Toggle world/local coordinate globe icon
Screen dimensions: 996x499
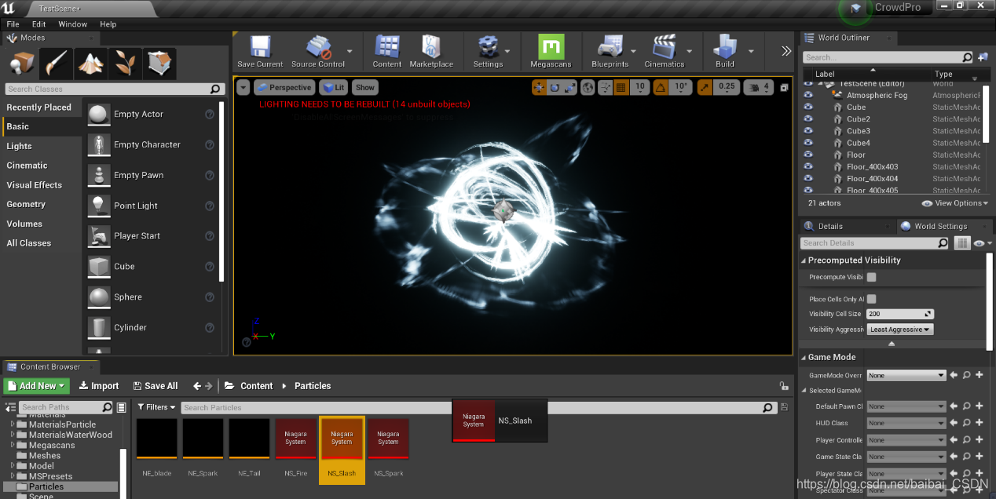588,87
